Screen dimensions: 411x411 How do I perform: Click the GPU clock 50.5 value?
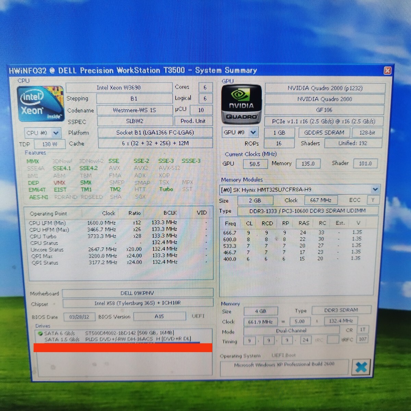(x=255, y=164)
